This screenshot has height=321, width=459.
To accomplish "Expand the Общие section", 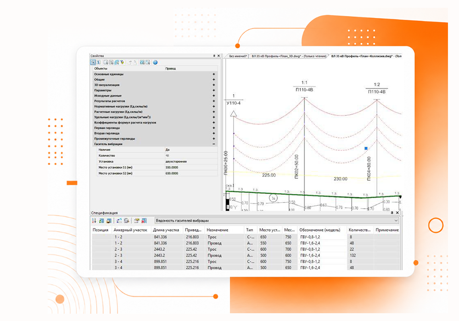I will click(x=214, y=79).
